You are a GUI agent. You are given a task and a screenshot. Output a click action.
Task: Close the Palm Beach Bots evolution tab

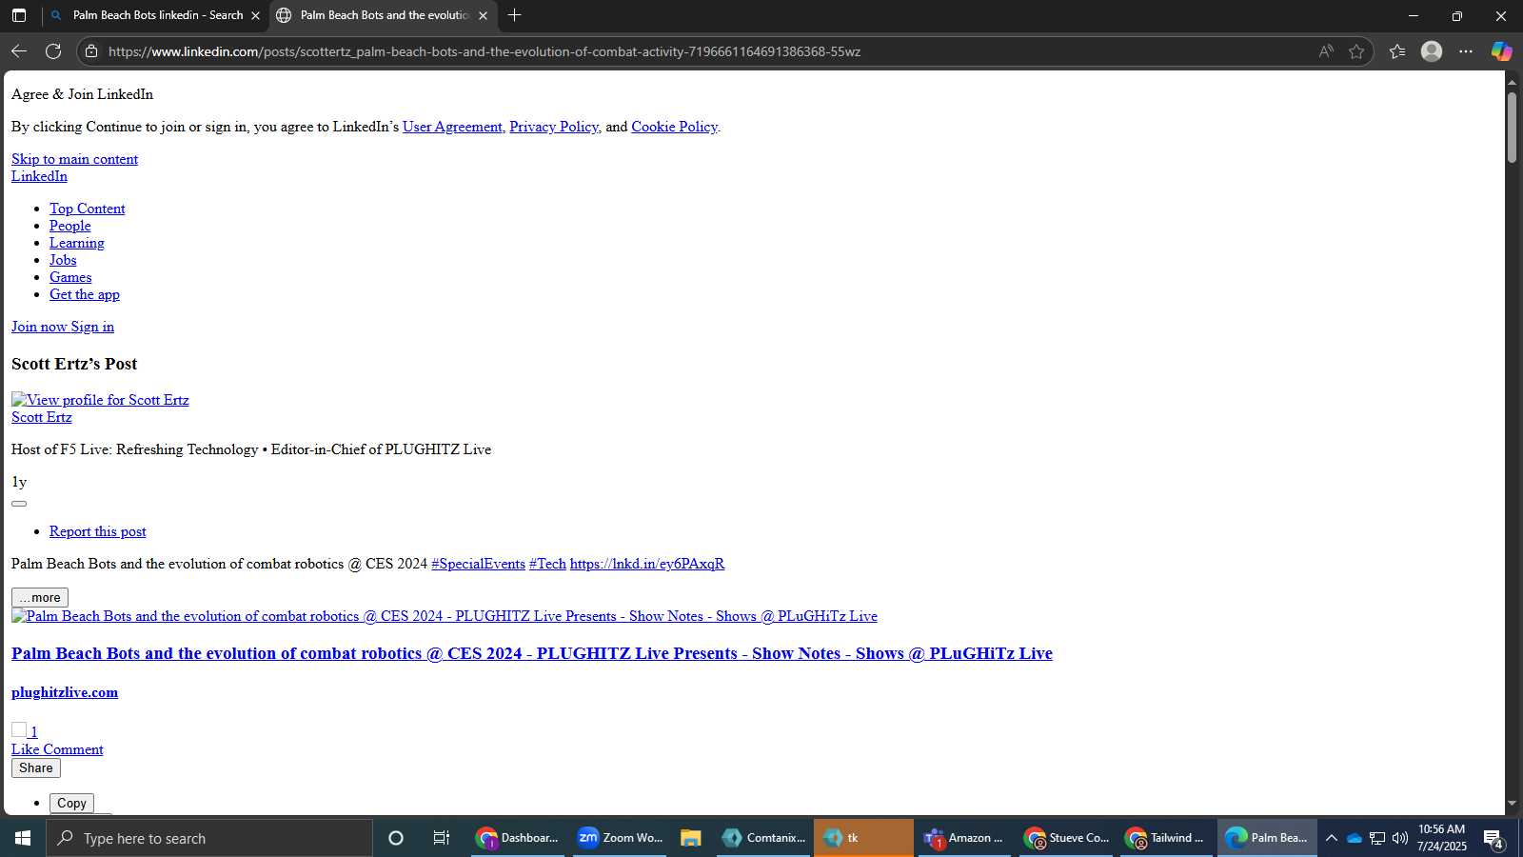click(x=483, y=15)
